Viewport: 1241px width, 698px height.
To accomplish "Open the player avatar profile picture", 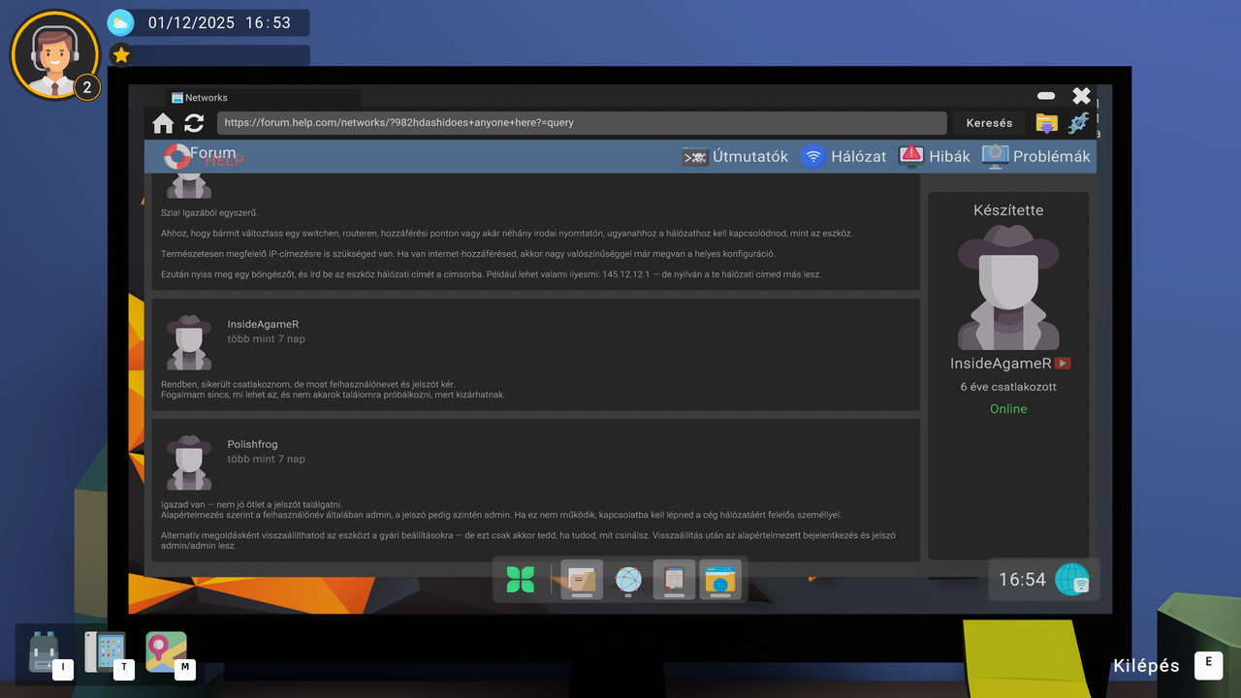I will point(55,55).
